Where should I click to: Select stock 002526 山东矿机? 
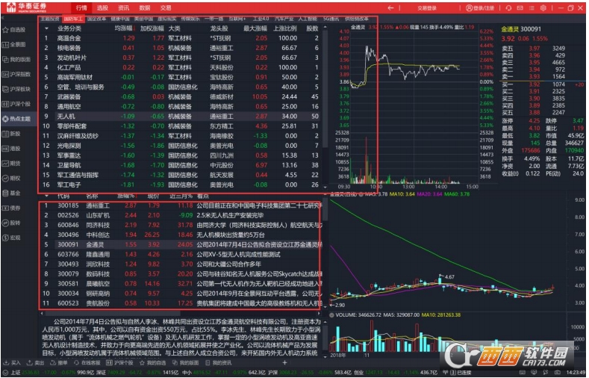181,215
